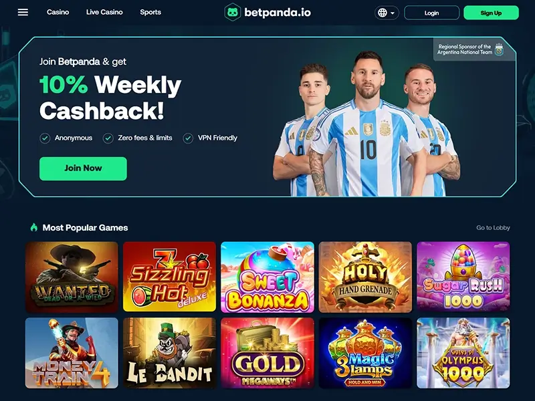Viewport: 535px width, 401px height.
Task: Click the VPN Friendly checkmark icon
Action: pos(188,138)
